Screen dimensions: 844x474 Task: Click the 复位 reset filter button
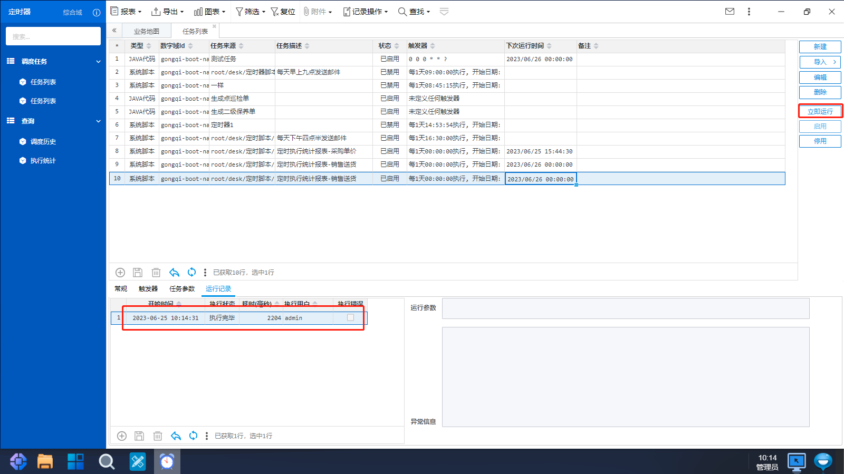tap(283, 12)
